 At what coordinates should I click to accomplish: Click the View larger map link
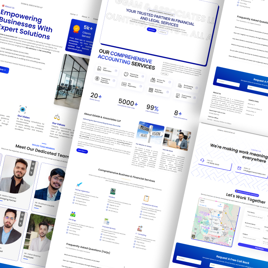click(203, 205)
